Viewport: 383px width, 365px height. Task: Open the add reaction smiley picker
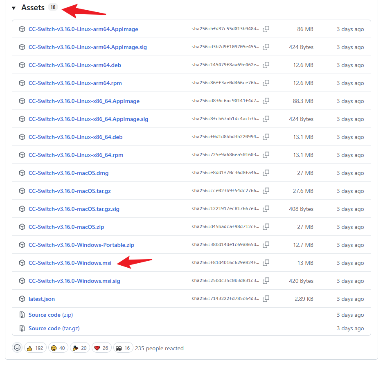tap(17, 347)
